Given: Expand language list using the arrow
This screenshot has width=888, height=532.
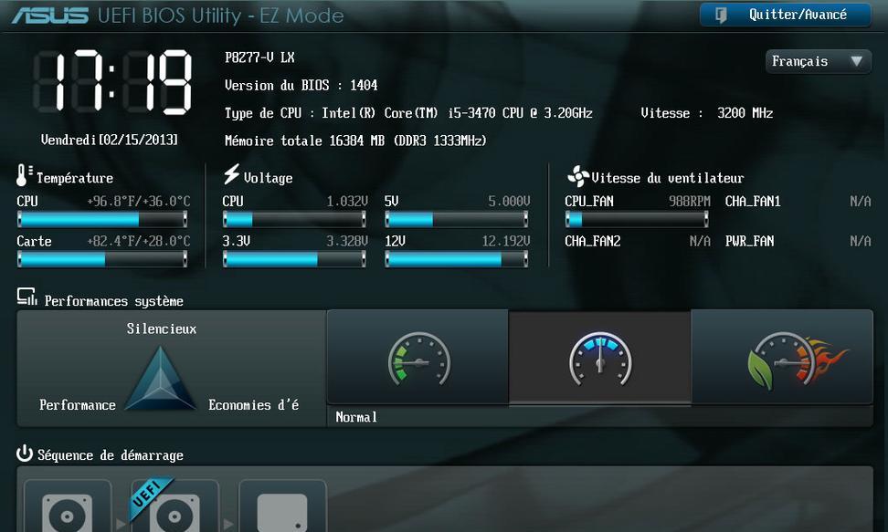Looking at the screenshot, I should [856, 60].
